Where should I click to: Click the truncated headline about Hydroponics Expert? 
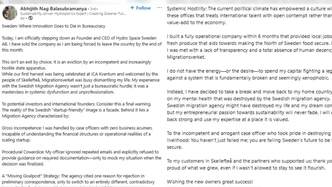[x=73, y=14]
